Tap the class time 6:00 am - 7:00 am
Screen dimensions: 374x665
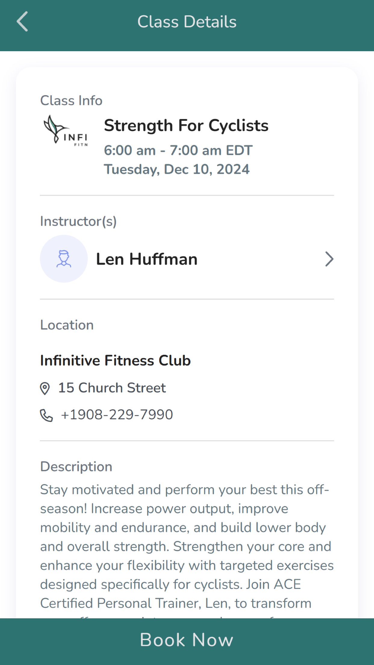point(178,150)
